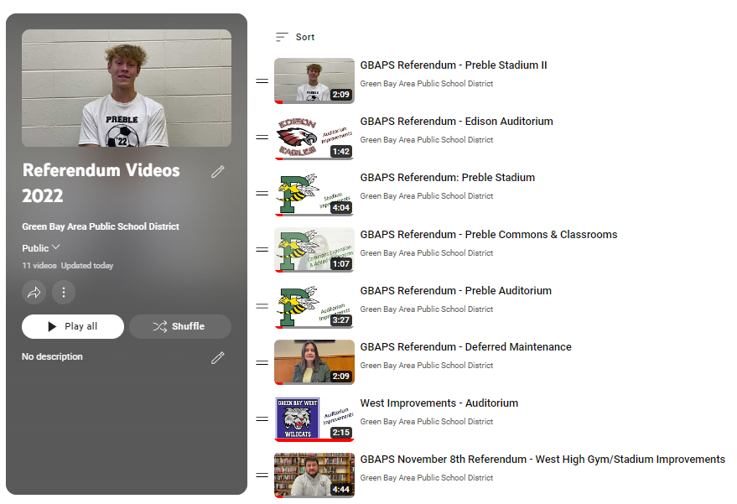Open channel name under West Improvements - Auditorium

426,422
